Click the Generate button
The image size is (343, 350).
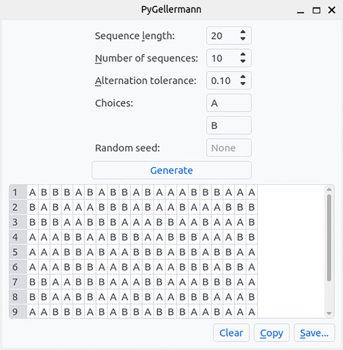[171, 170]
